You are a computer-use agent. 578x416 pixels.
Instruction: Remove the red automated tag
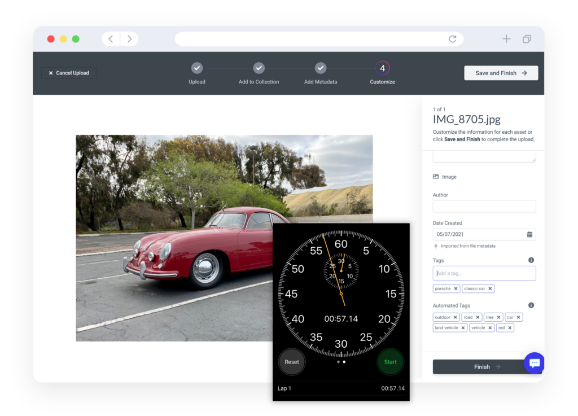tap(510, 327)
